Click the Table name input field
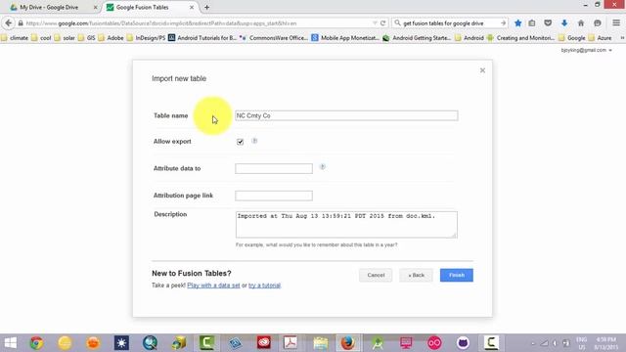Screen dimensions: 626x352 click(x=346, y=115)
